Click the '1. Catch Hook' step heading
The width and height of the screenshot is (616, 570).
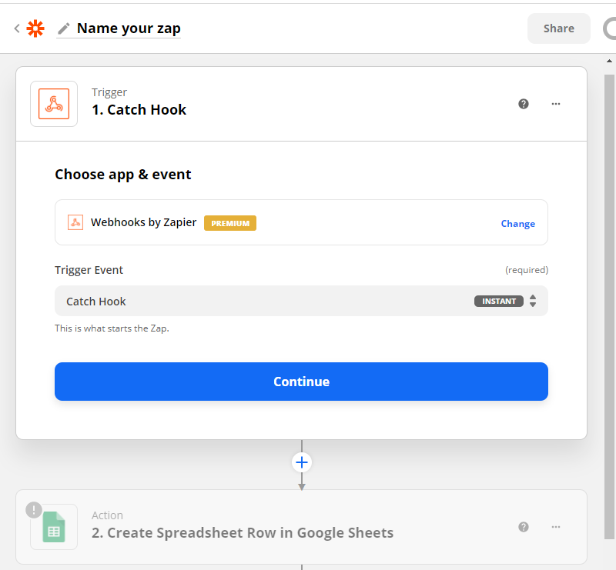click(139, 110)
